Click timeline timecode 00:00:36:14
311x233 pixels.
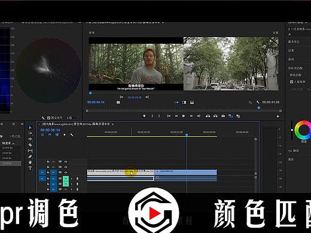(50, 130)
